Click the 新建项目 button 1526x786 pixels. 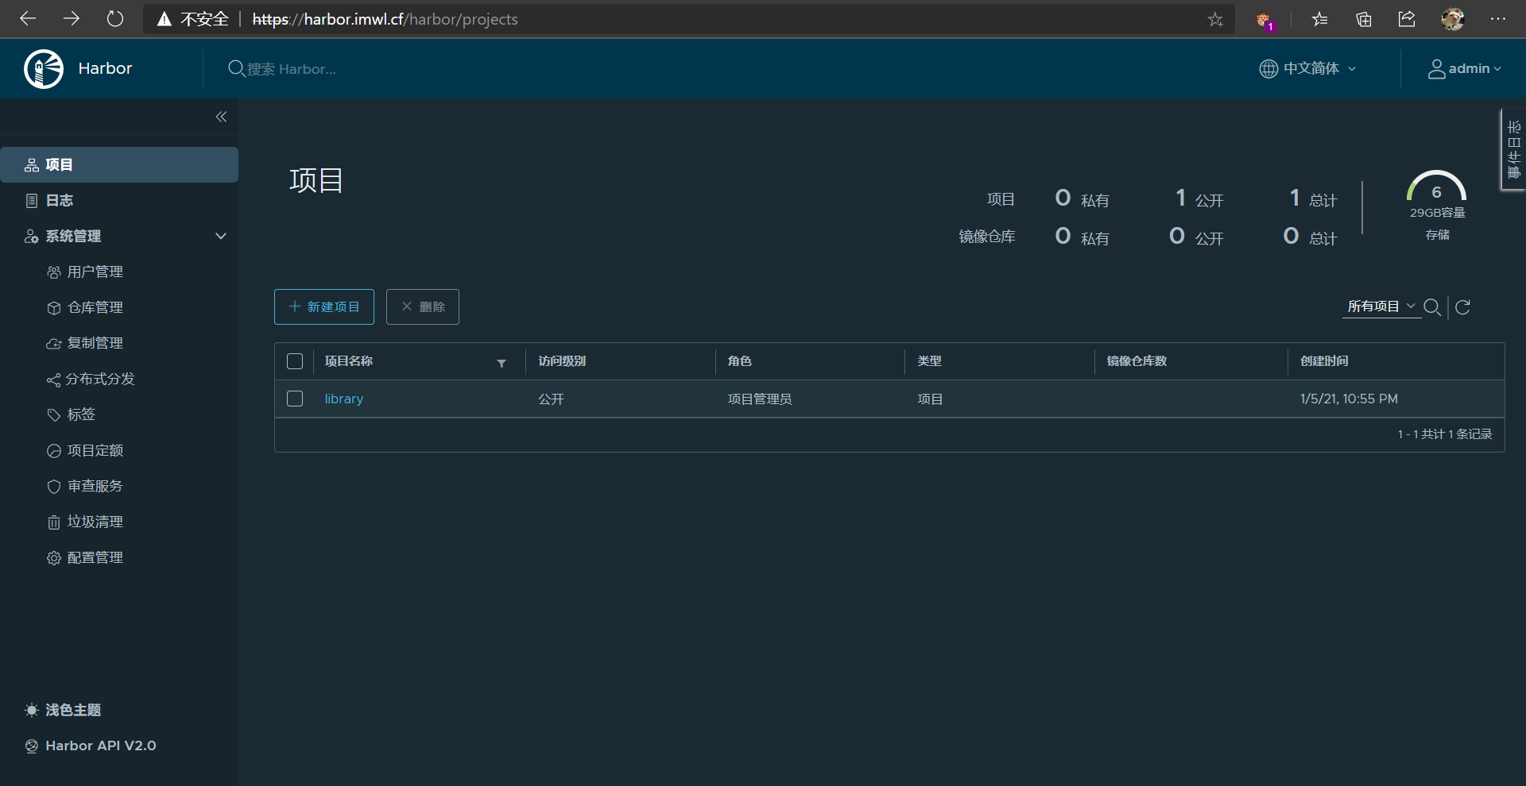[324, 306]
